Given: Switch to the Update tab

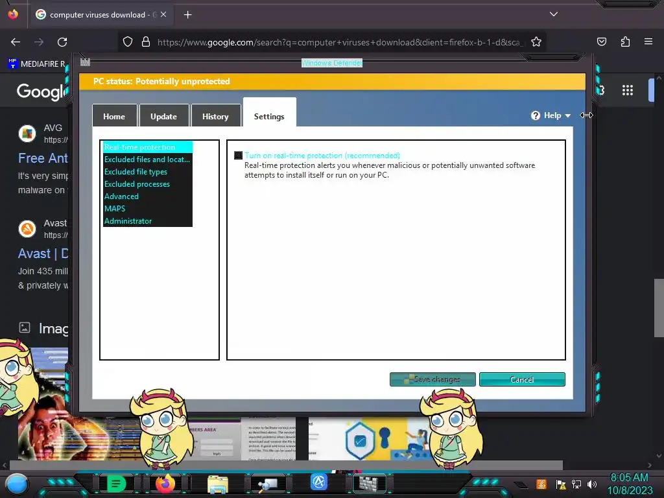Looking at the screenshot, I should [x=164, y=116].
